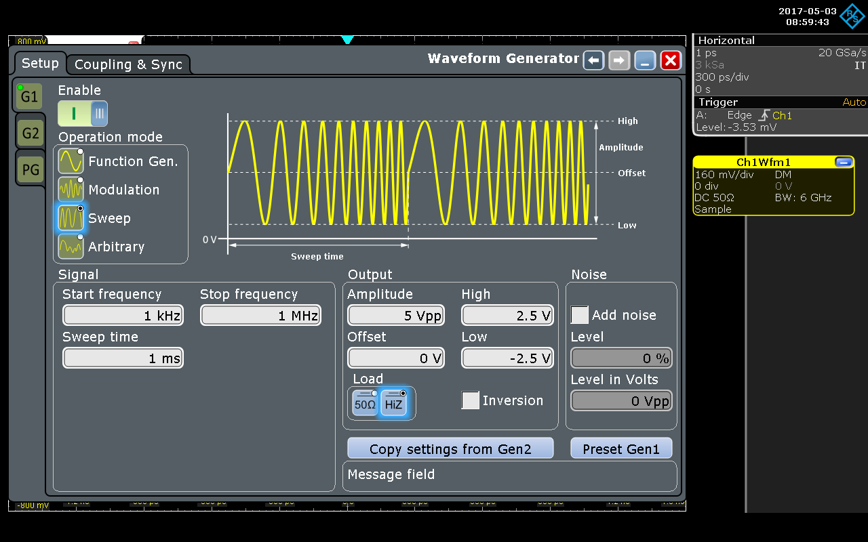The image size is (868, 542).
Task: Click the Amplitude 5 Vpp field
Action: coord(395,316)
